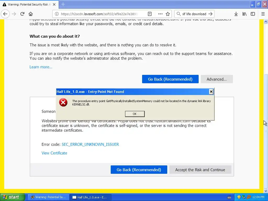
Task: Toggle reader view icon
Action: (149, 14)
